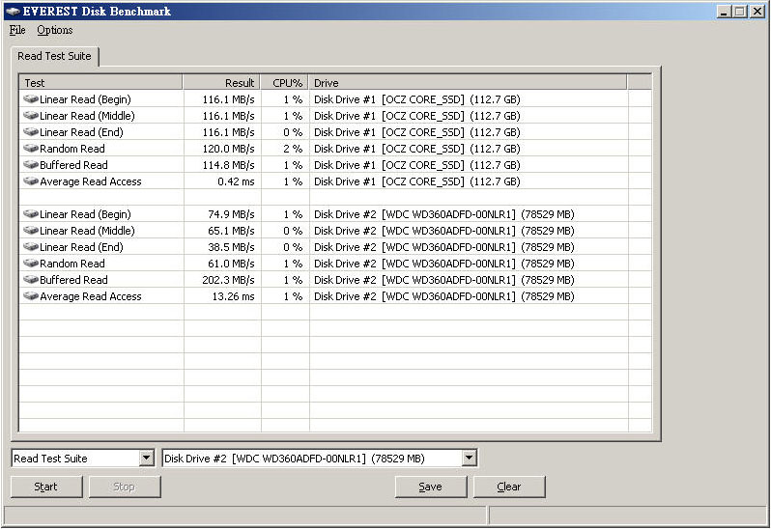Click disk icon of 38.5 MB/s Linear Read (End)
Viewport: 771px width, 529px height.
(30, 247)
